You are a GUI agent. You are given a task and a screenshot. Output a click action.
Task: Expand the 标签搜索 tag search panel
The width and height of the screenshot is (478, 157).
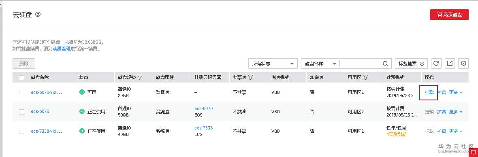411,64
